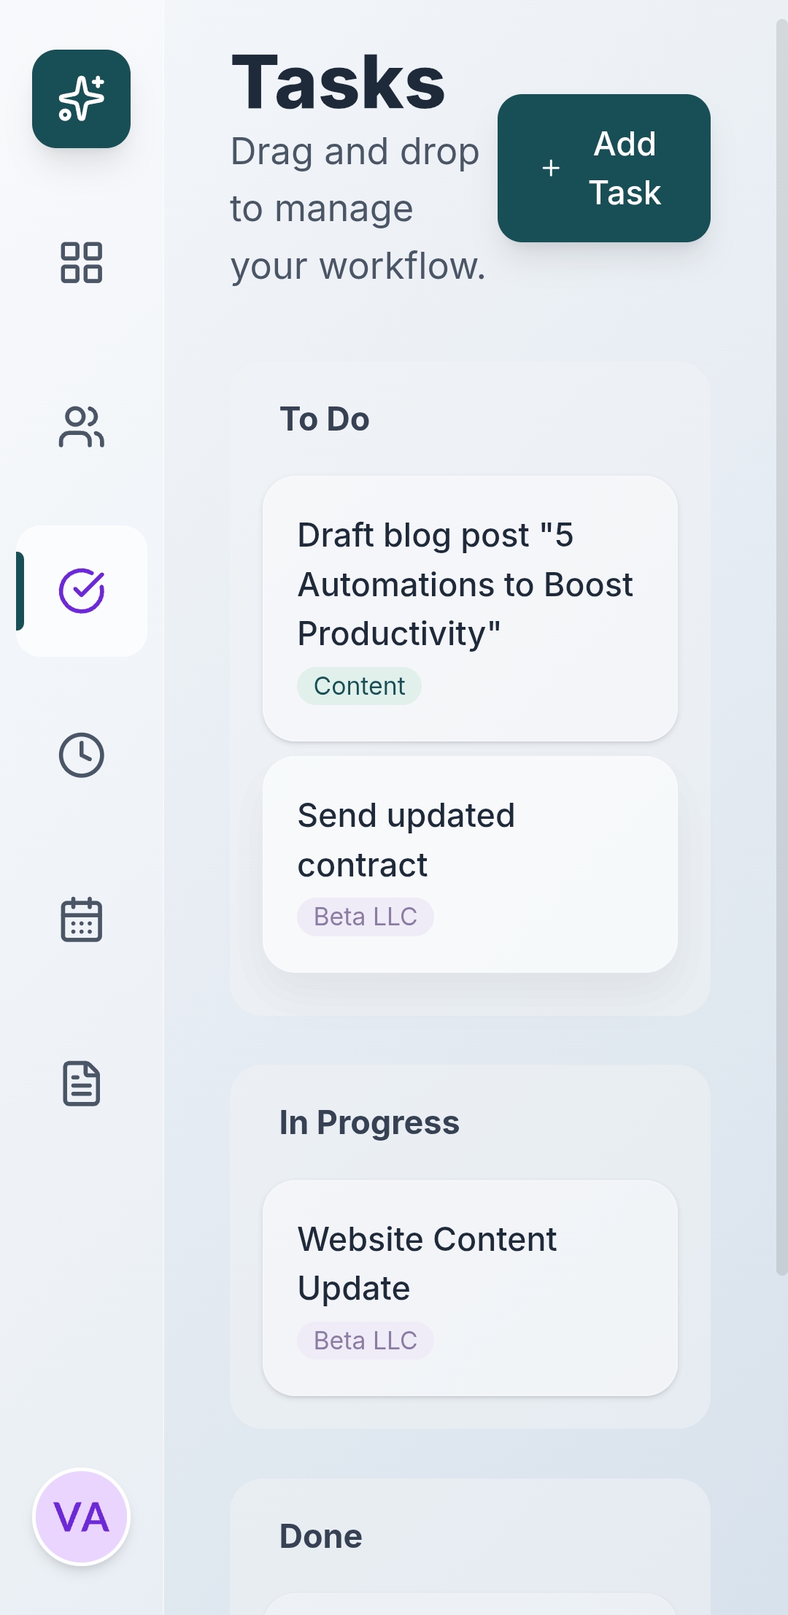Open the calendar icon in the sidebar

point(81,920)
